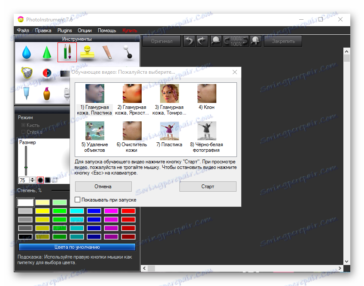The height and width of the screenshot is (286, 364).
Task: Close the tutorial video dialog
Action: [x=235, y=72]
